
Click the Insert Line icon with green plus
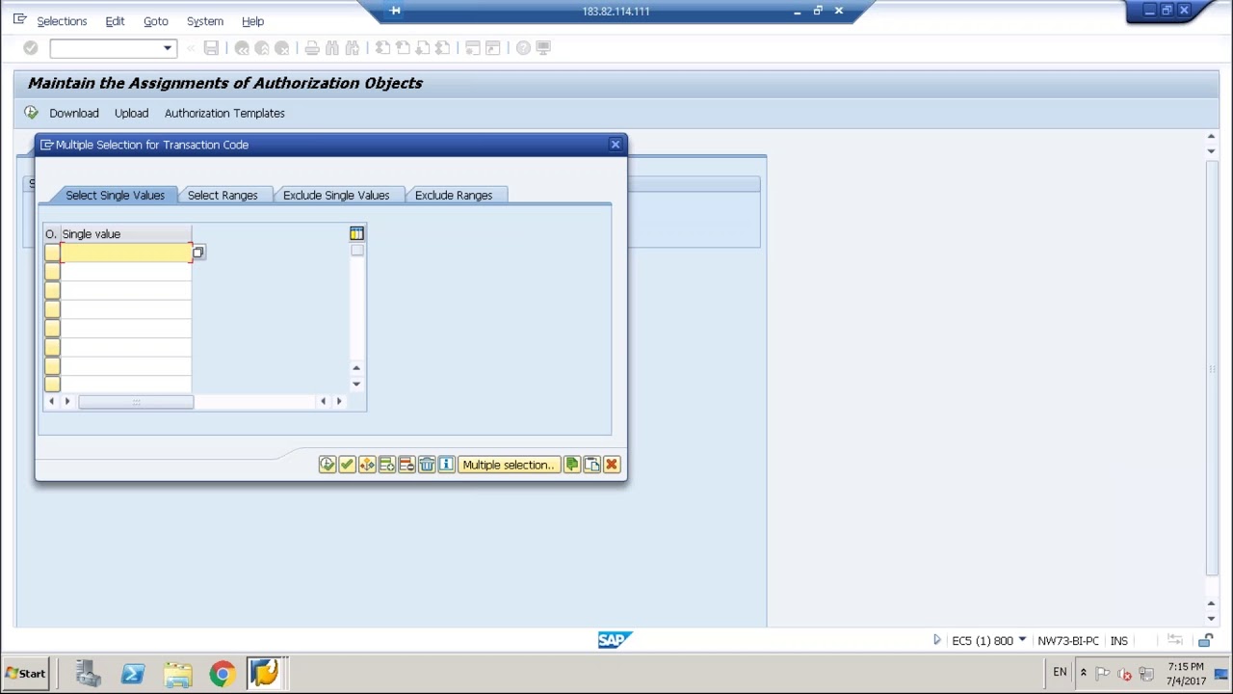pyautogui.click(x=386, y=465)
